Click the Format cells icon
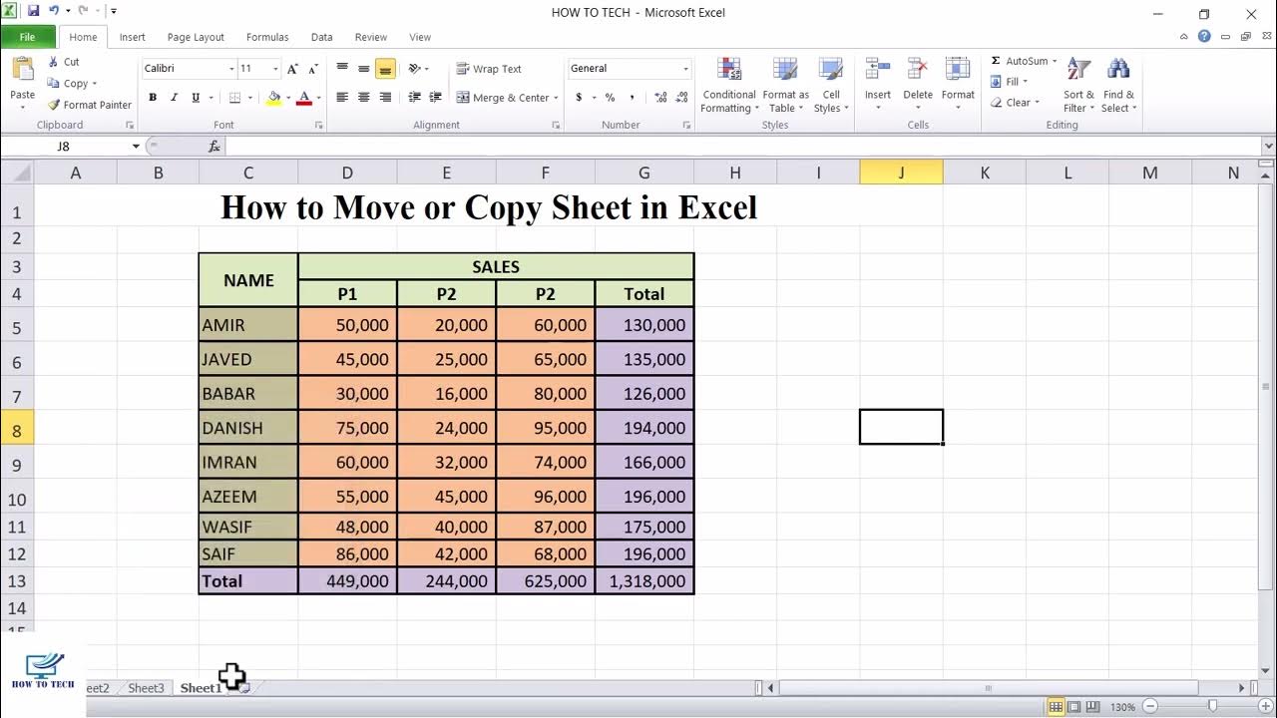Viewport: 1277px width, 718px height. [x=958, y=69]
